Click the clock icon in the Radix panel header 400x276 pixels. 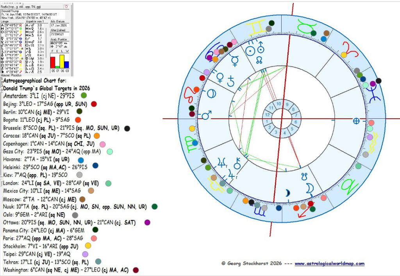tap(66, 7)
